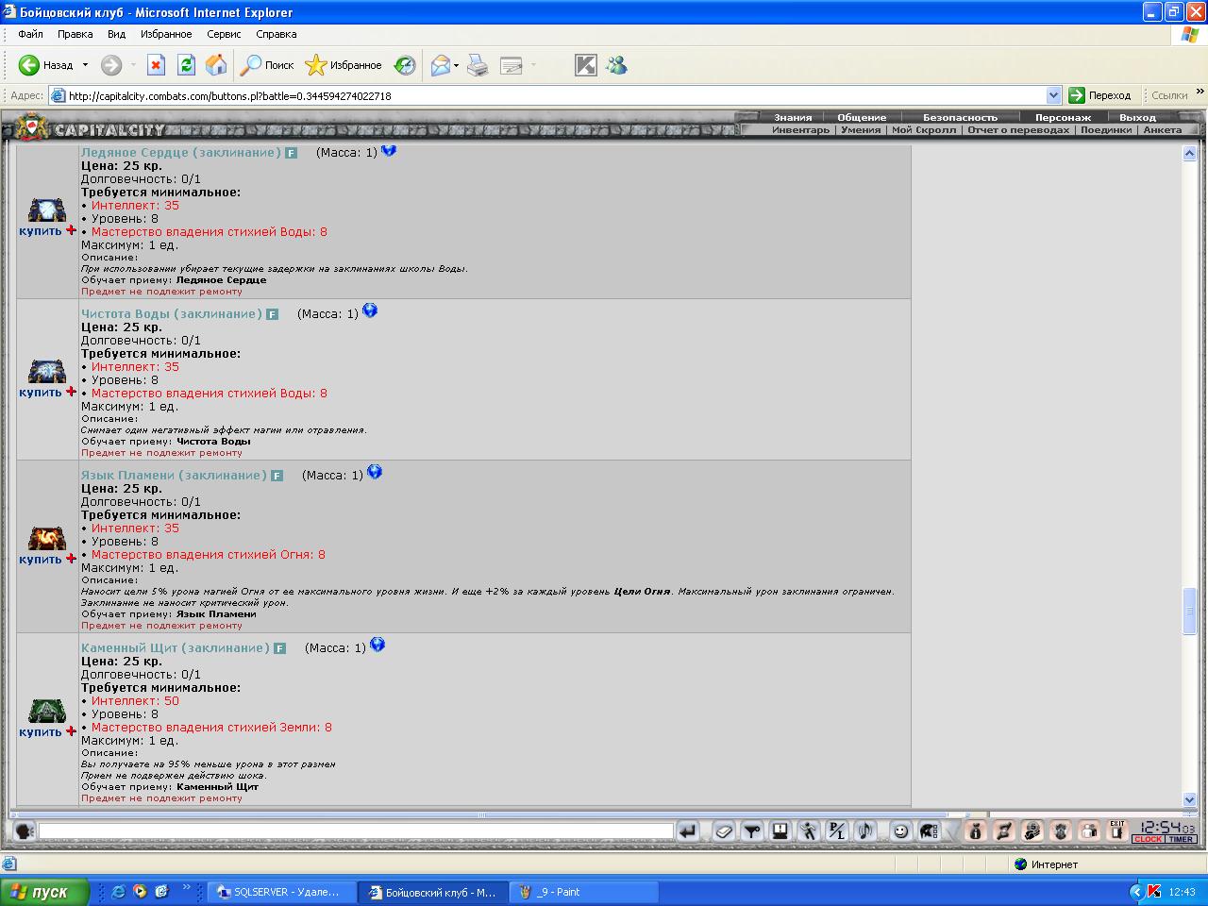Toggle the system messages monitor icon
Viewport: 1208px width, 906px height.
pos(780,831)
